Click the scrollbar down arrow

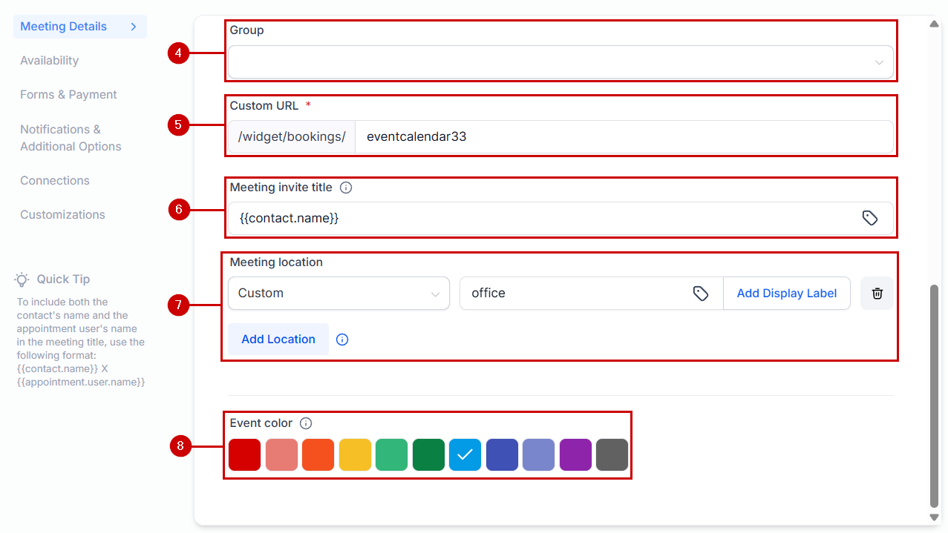click(x=935, y=517)
